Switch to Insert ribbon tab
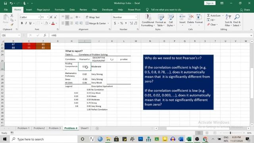The width and height of the screenshot is (254, 143). (29, 10)
